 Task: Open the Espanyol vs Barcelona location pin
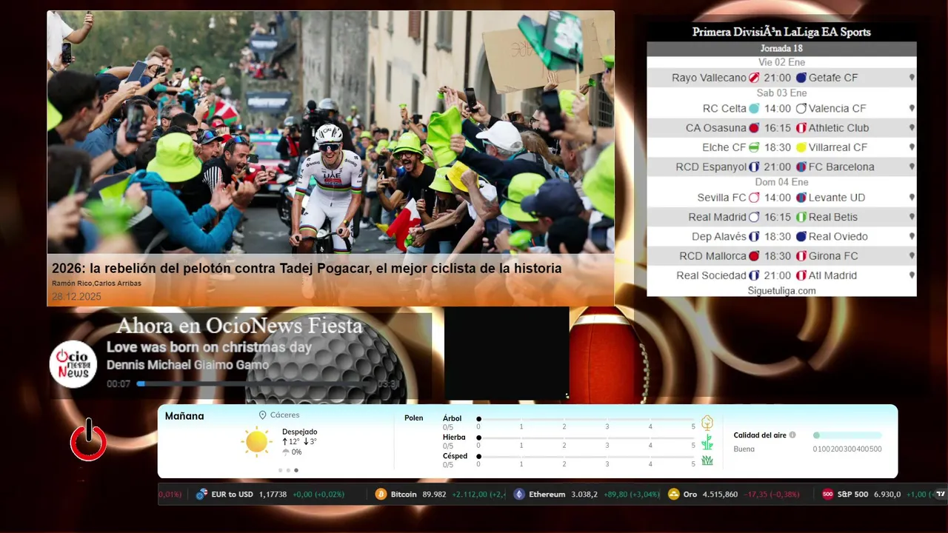pos(912,167)
